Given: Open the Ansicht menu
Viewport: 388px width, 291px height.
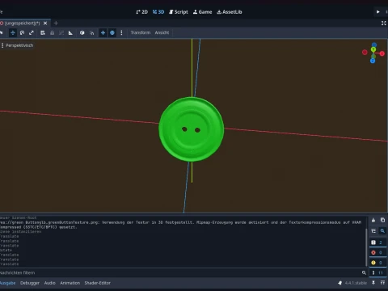Looking at the screenshot, I should 162,32.
